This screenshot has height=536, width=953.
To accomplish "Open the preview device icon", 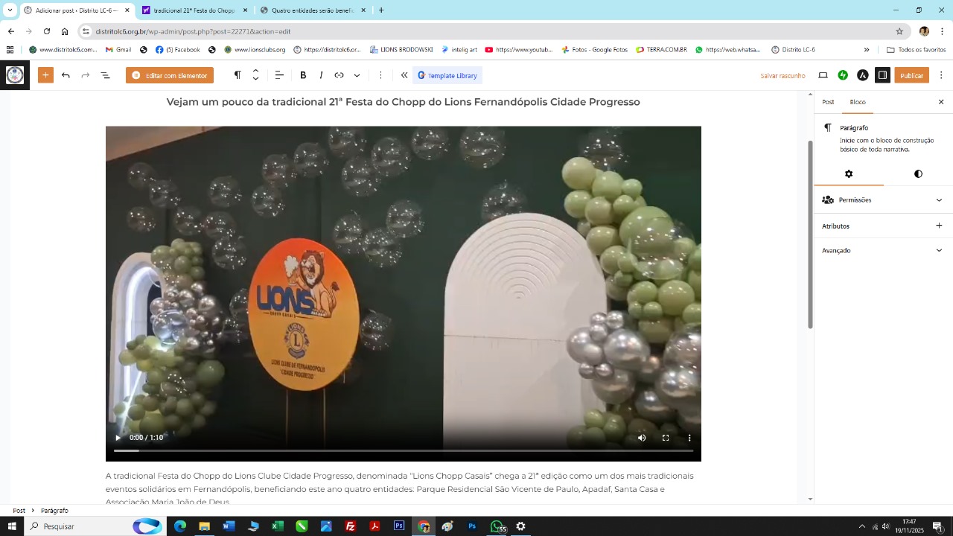I will (823, 75).
